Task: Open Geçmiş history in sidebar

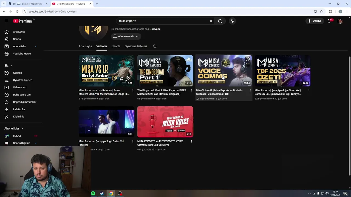Action: [x=21, y=73]
